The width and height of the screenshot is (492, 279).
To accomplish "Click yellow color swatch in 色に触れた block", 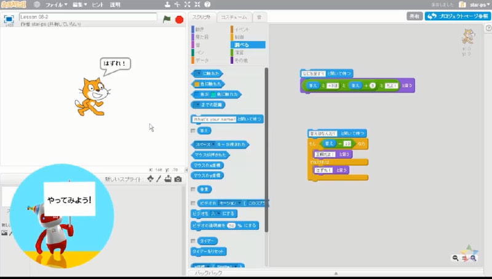I will tap(197, 84).
